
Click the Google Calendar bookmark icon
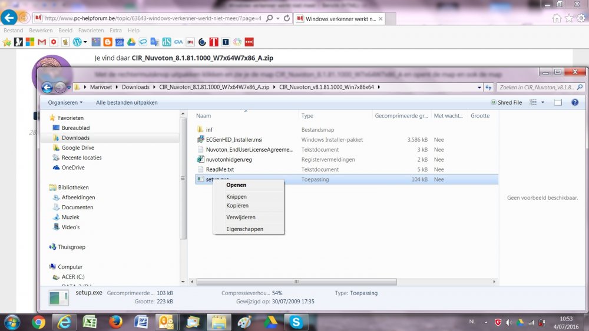point(120,42)
